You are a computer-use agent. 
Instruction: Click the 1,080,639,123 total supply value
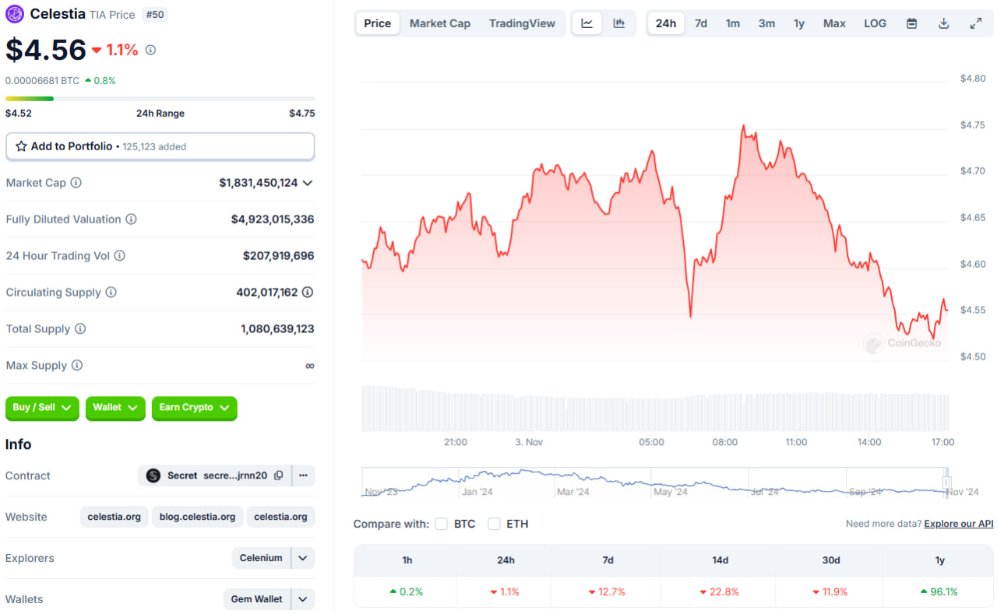point(277,329)
